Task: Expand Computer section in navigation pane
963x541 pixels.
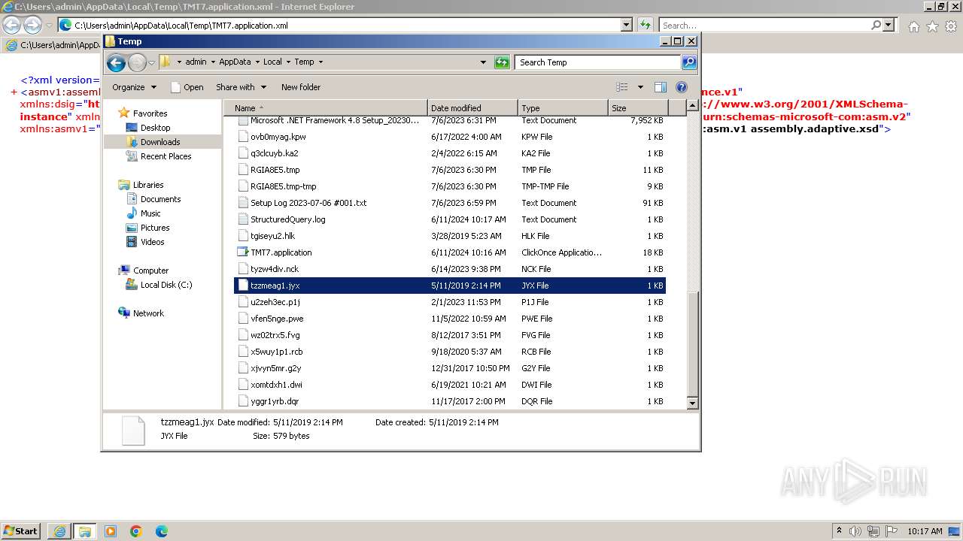Action: point(150,270)
